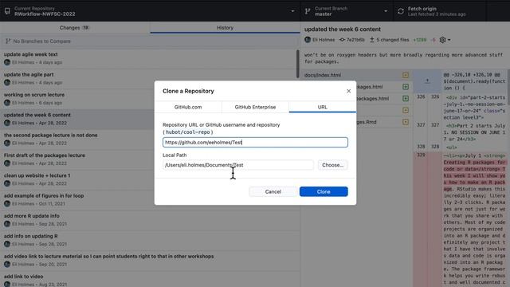Close the Clone a Repository dialog
510x287 pixels.
click(x=348, y=91)
